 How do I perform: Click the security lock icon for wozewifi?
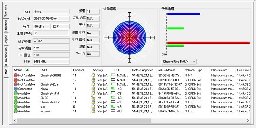tap(93, 111)
